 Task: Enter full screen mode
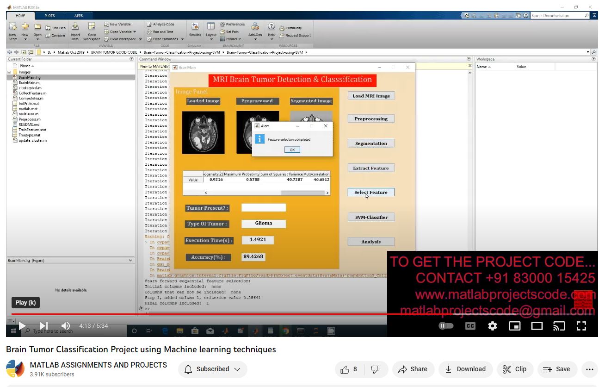coord(581,326)
